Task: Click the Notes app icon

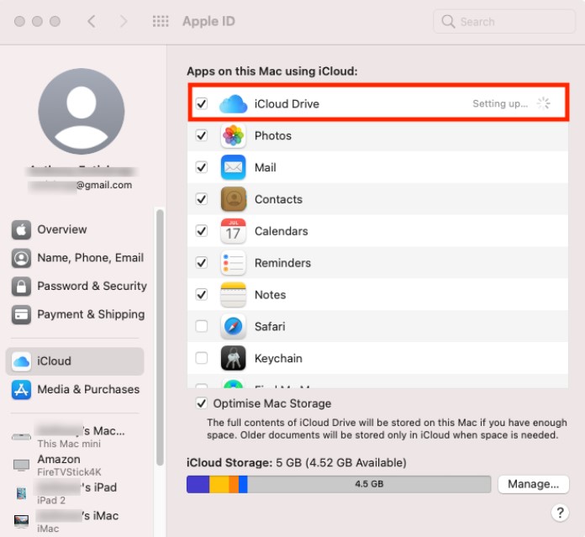Action: [x=233, y=295]
